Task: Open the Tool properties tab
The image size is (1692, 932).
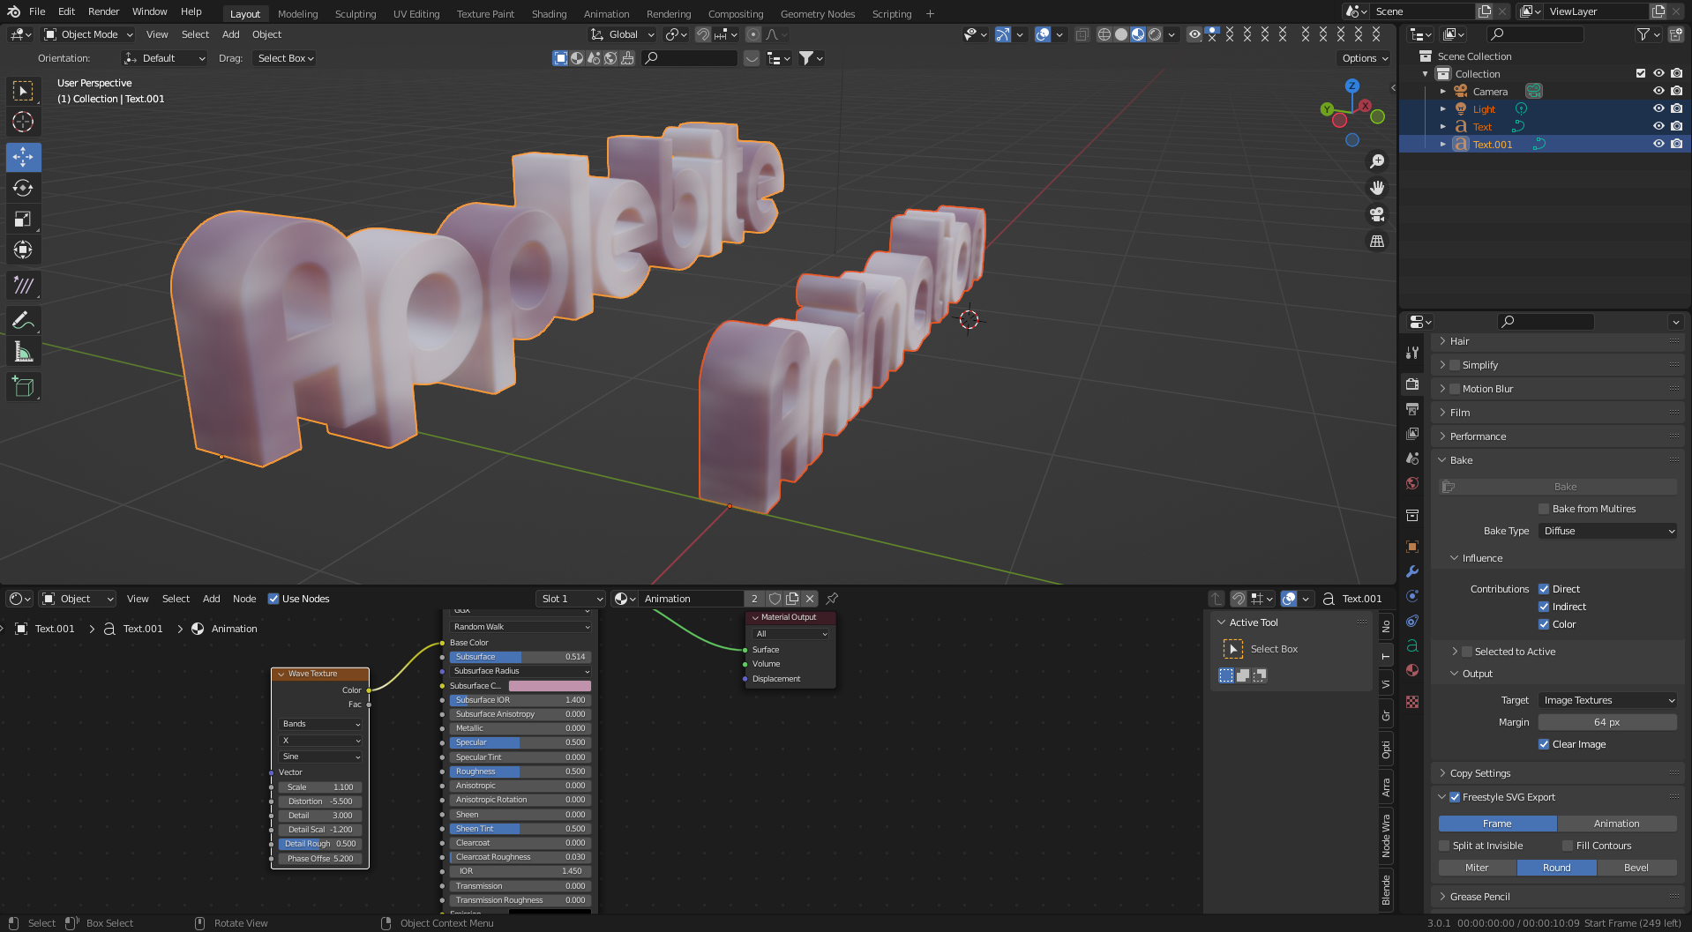Action: pyautogui.click(x=1412, y=353)
